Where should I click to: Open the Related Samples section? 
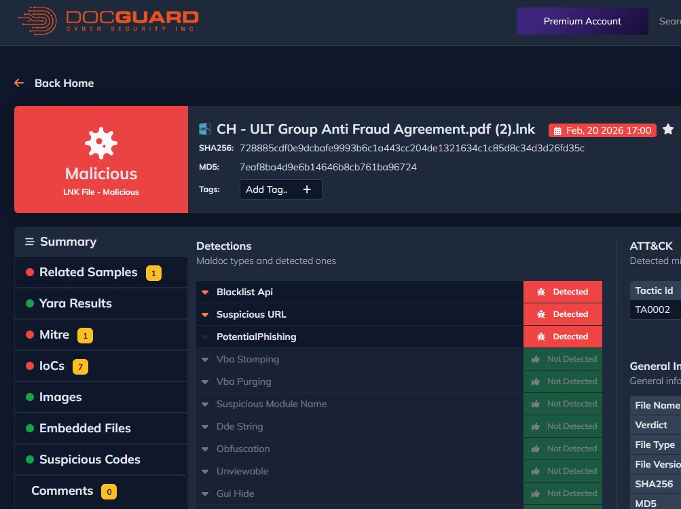(x=100, y=272)
